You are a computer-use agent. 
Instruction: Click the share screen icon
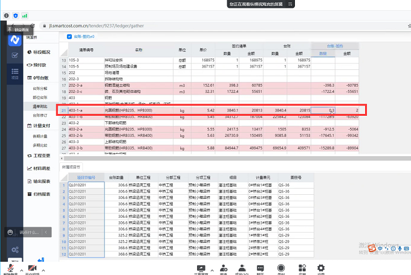pyautogui.click(x=201, y=267)
